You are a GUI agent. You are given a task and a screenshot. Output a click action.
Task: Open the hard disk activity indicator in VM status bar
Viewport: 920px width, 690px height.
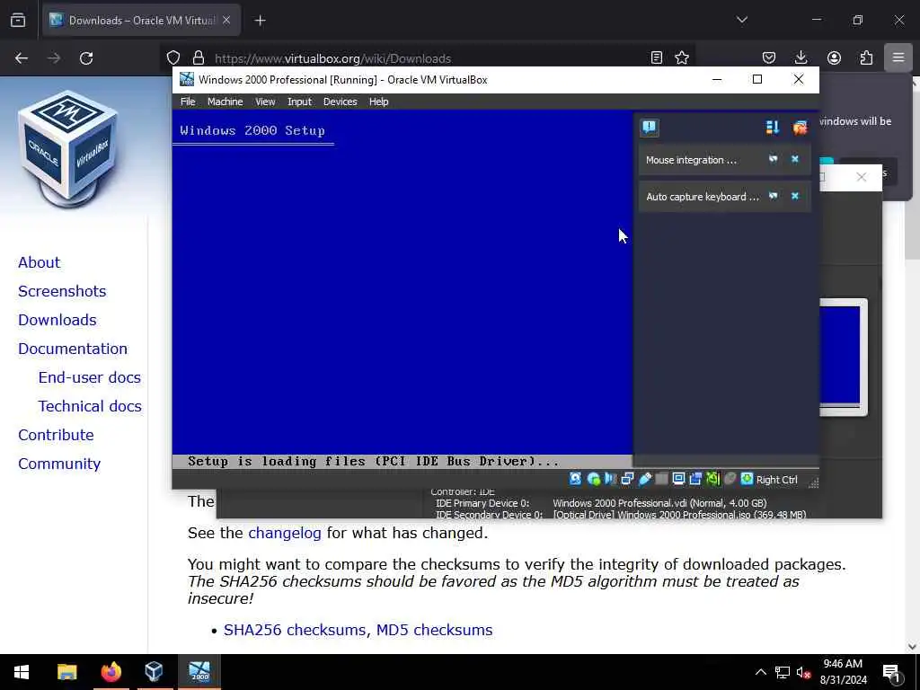(576, 480)
